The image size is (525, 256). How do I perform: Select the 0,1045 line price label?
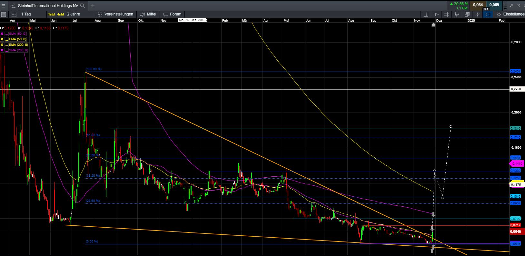(x=515, y=196)
